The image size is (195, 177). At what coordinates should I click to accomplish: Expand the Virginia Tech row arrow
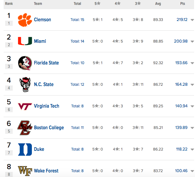[x=192, y=106]
